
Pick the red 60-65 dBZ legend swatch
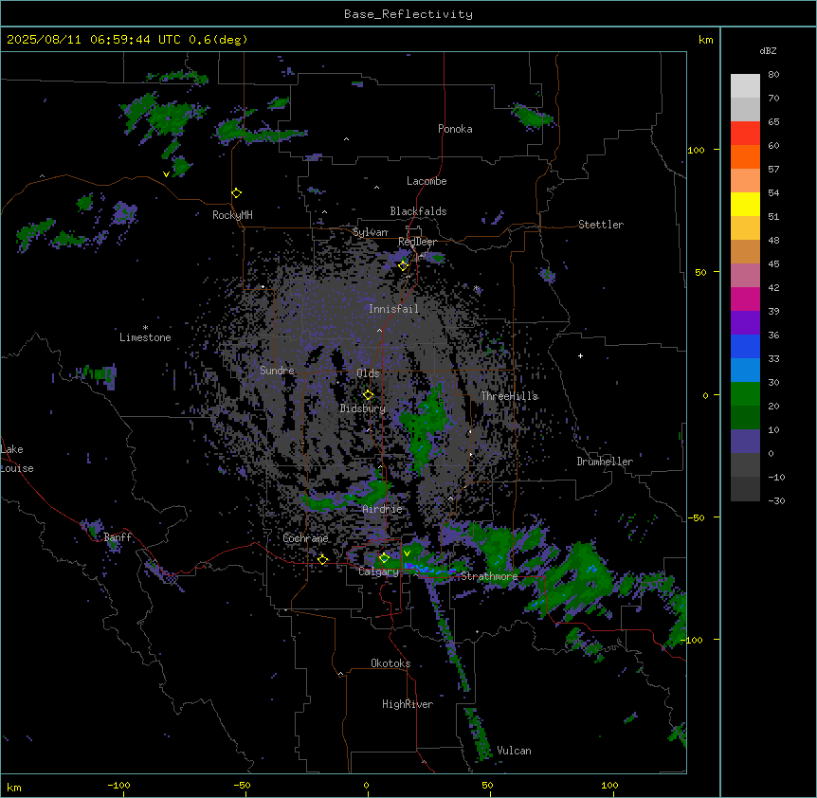(745, 133)
